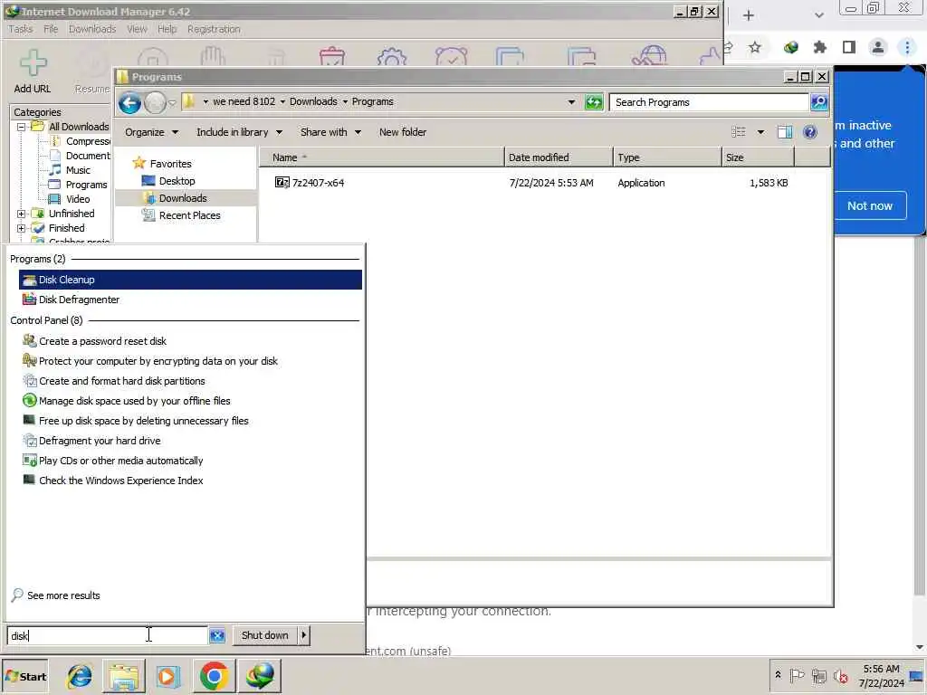The width and height of the screenshot is (927, 695).
Task: Toggle Chrome side panel icon
Action: click(x=849, y=47)
